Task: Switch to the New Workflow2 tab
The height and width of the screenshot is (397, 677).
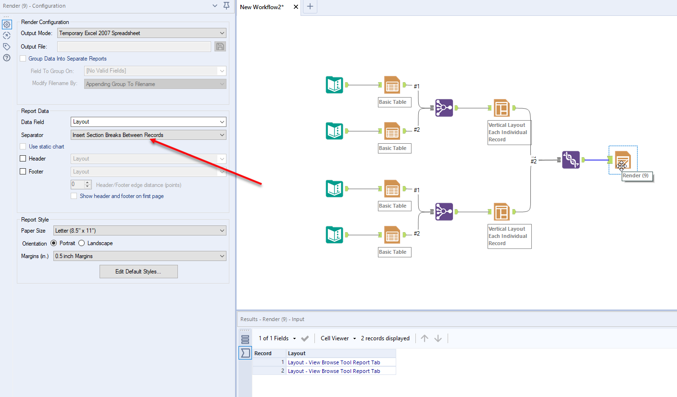Action: (262, 7)
